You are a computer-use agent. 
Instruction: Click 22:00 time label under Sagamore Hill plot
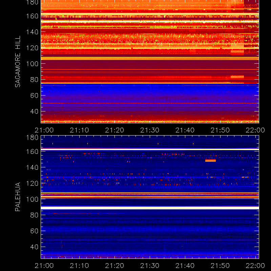point(255,130)
